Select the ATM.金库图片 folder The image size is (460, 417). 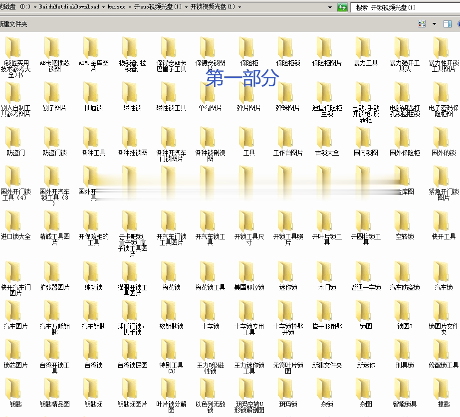(94, 54)
